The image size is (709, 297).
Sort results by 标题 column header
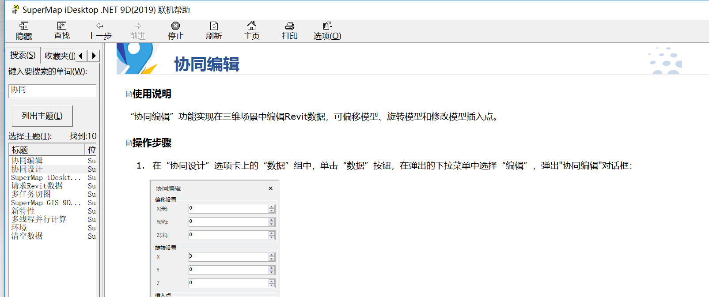coord(47,150)
